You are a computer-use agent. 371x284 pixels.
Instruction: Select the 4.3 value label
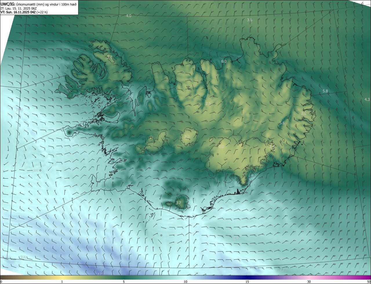click(x=367, y=99)
